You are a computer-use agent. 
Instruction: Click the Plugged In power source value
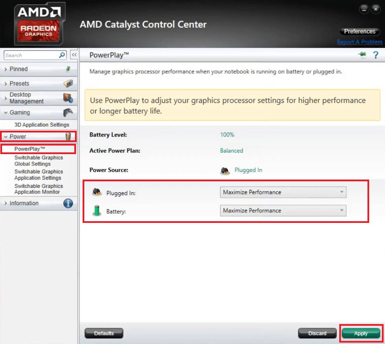click(248, 170)
